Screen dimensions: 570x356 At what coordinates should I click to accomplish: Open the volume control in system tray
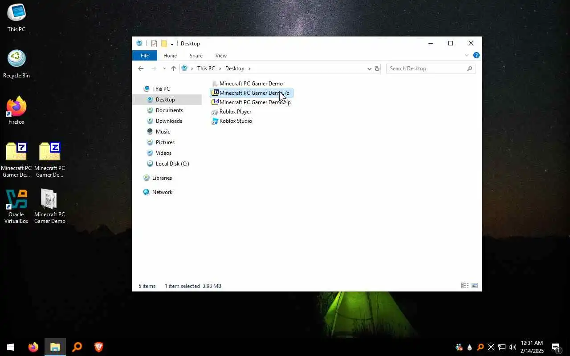coord(512,347)
